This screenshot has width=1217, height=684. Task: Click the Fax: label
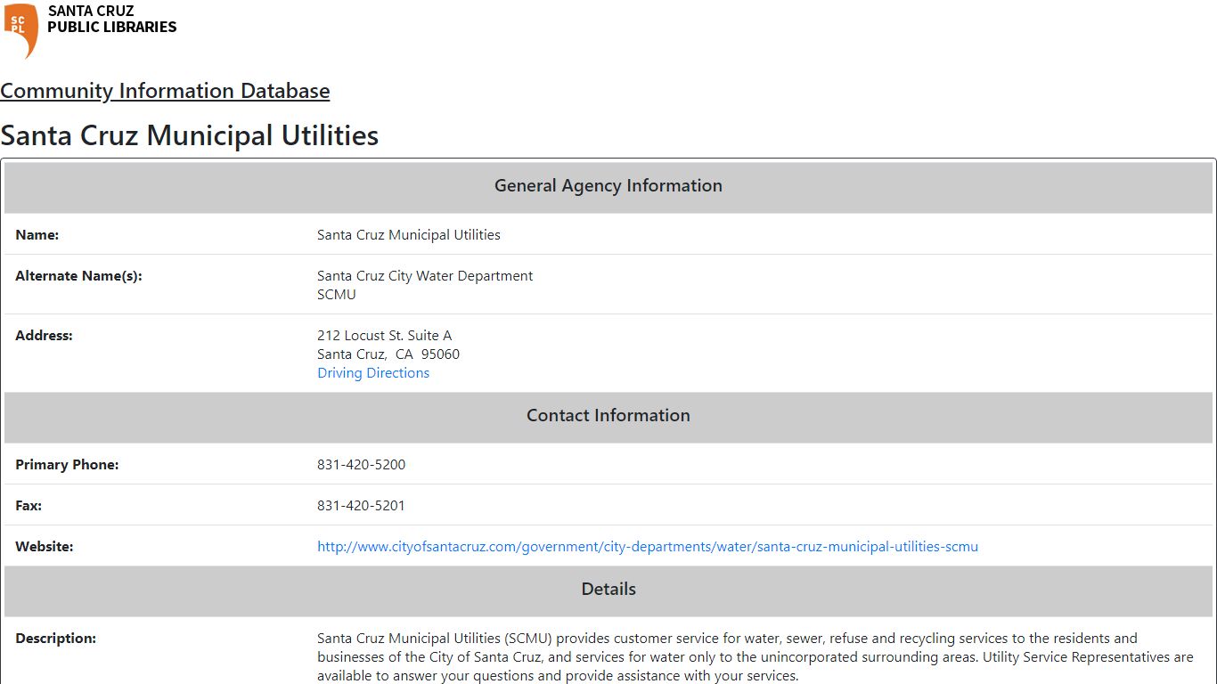point(29,506)
